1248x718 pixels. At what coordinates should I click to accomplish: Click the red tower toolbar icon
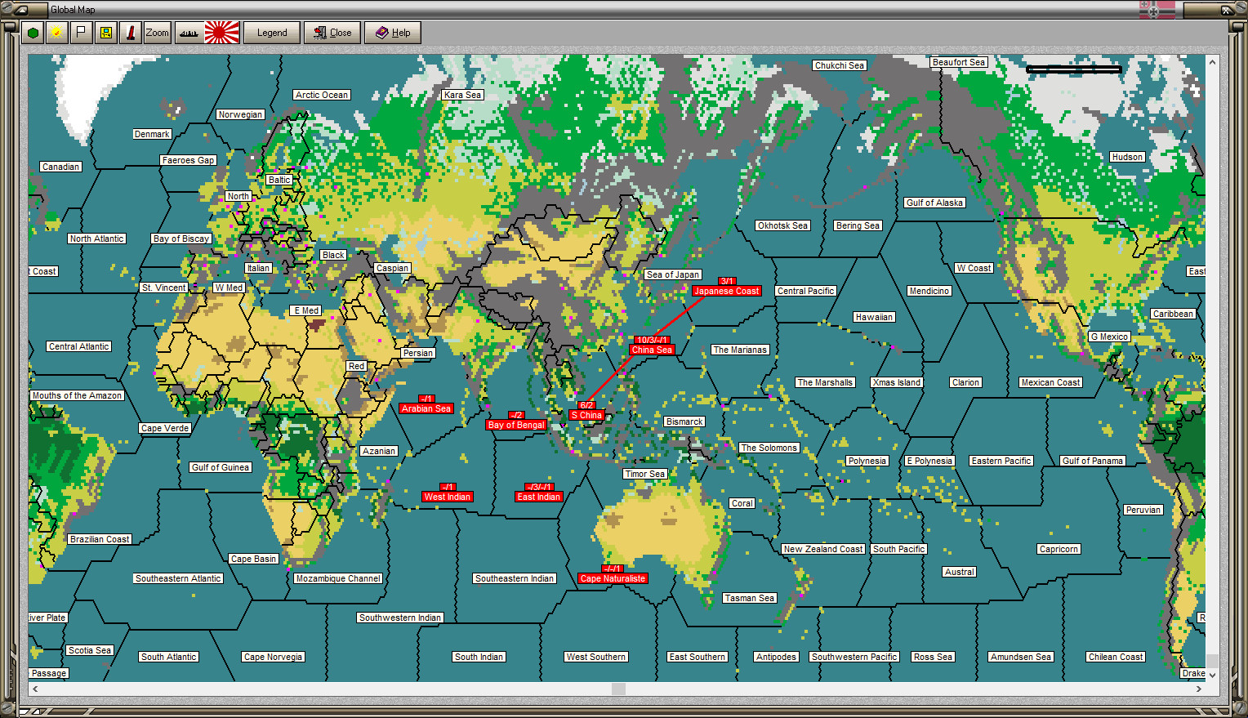click(130, 33)
